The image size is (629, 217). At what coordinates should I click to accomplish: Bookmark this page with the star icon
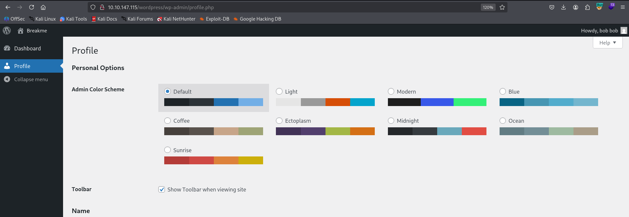[502, 7]
